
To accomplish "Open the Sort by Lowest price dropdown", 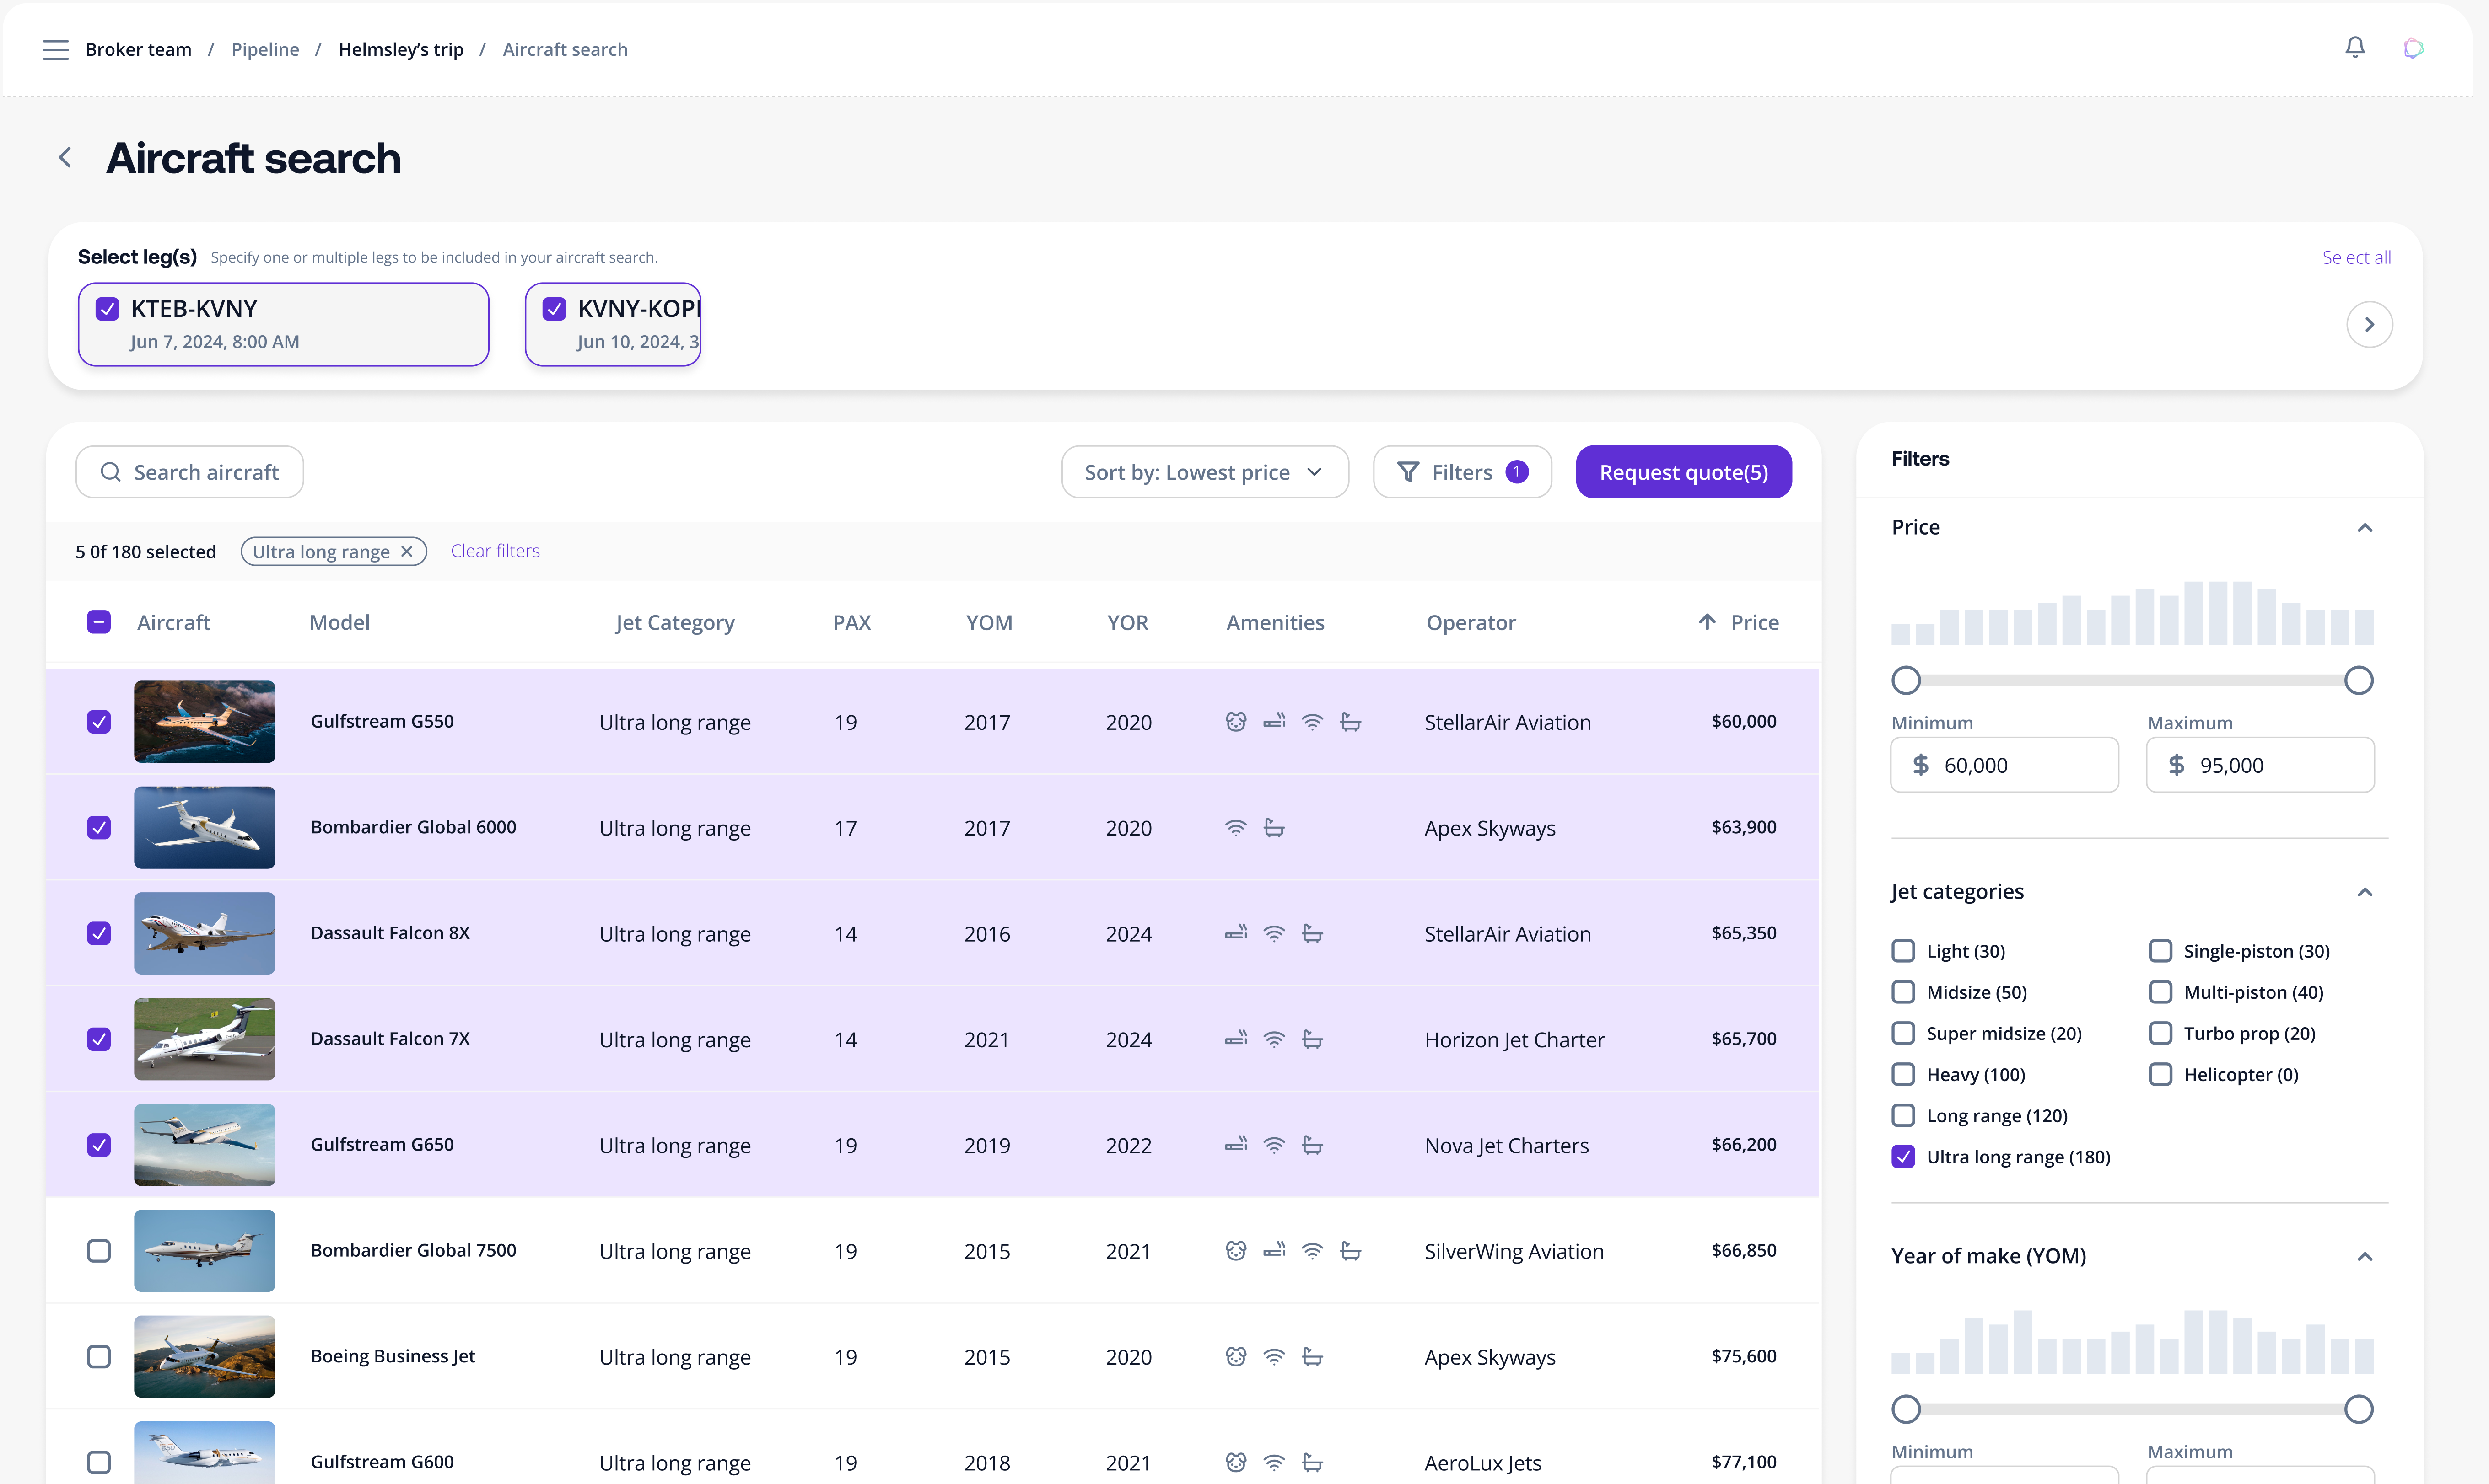I will (1205, 472).
